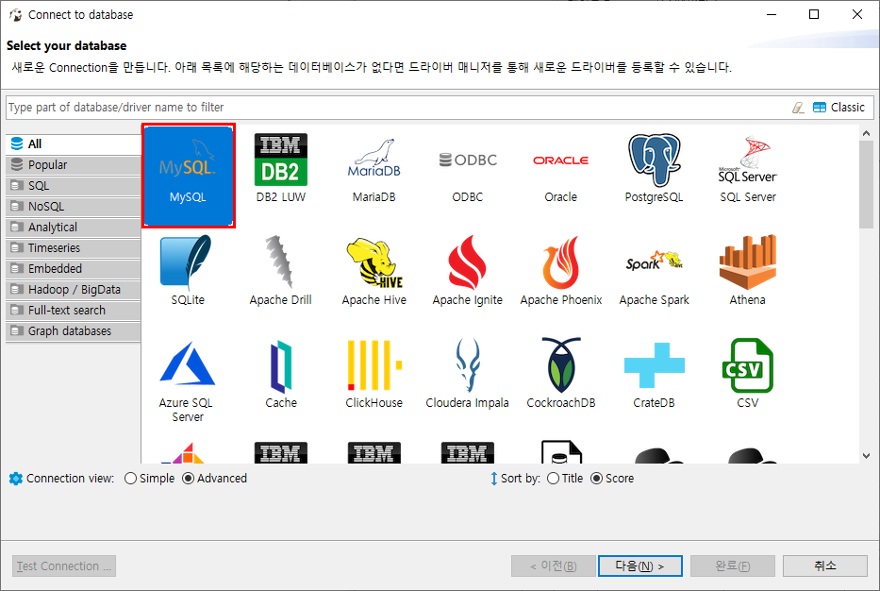Viewport: 880px width, 591px height.
Task: Select MariaDB database
Action: [x=374, y=170]
